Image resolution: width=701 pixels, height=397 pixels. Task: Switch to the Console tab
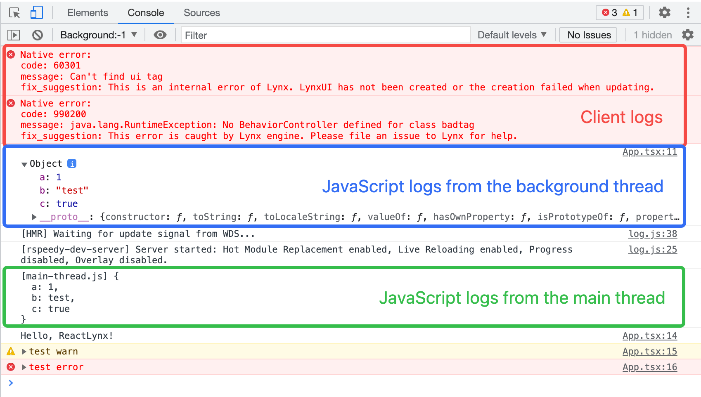[x=146, y=13]
